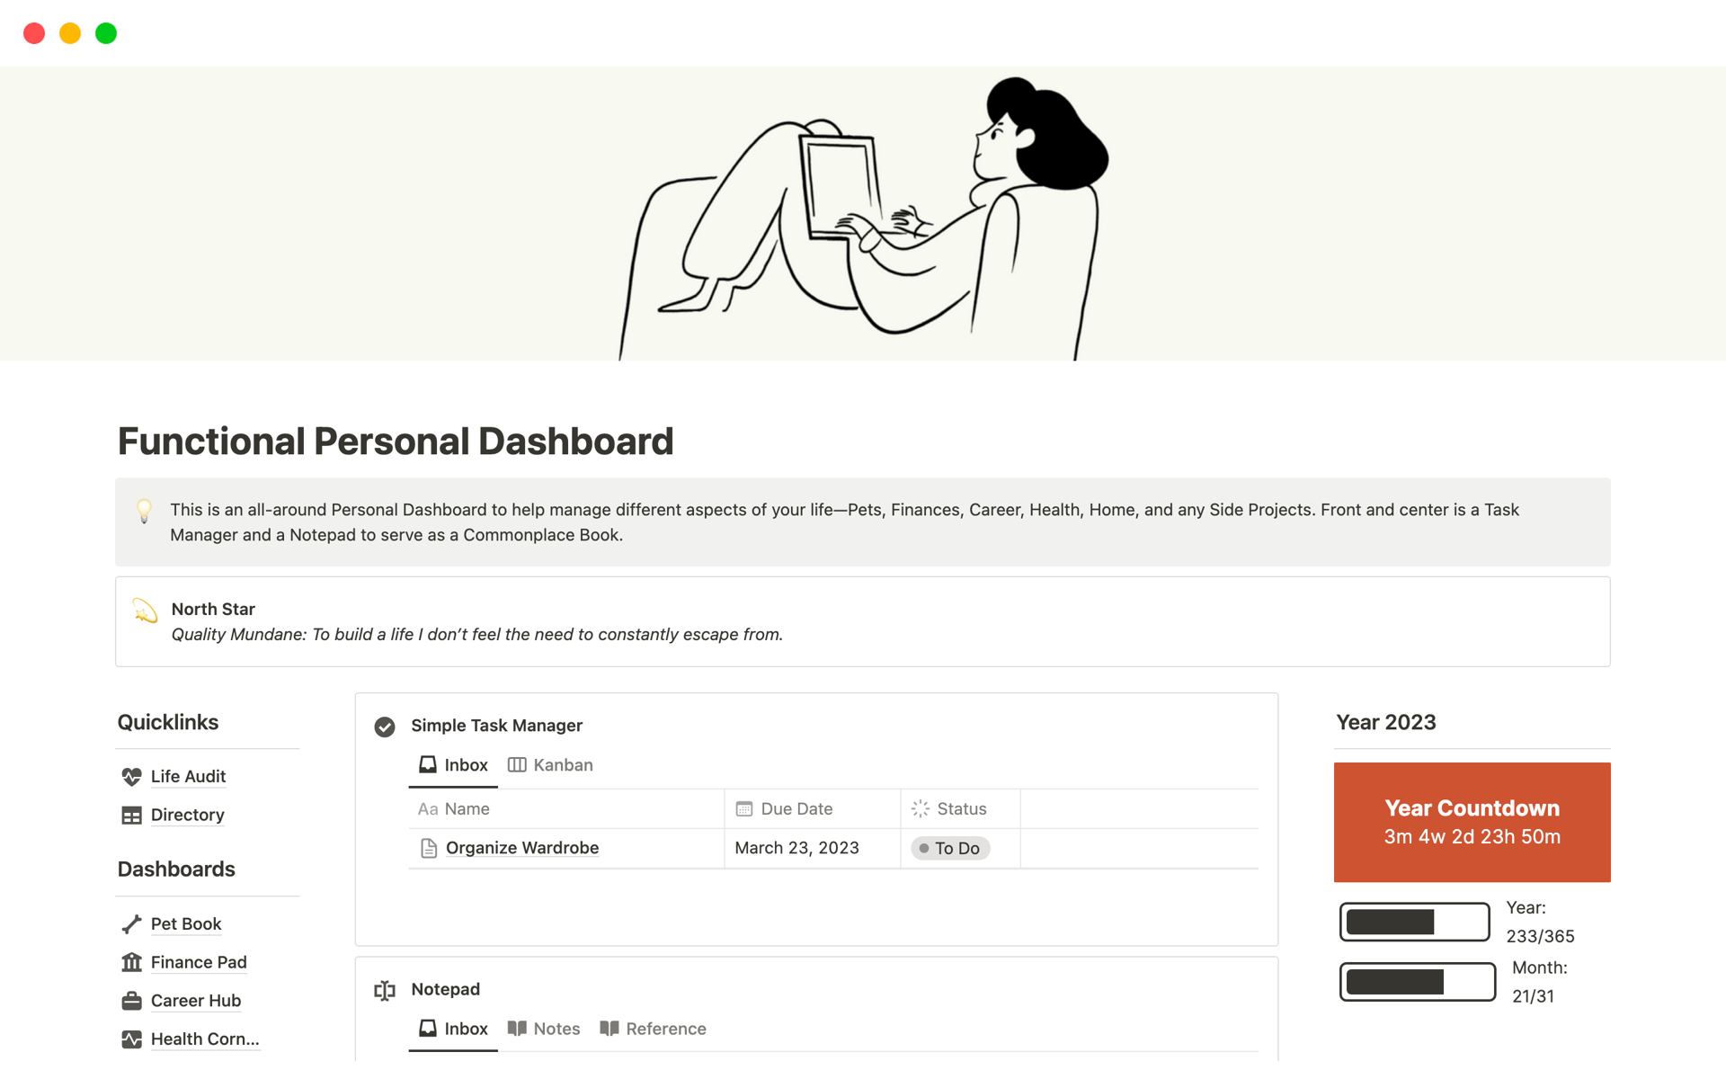This screenshot has width=1726, height=1079.
Task: Switch to the Reference tab in Notepad
Action: pyautogui.click(x=653, y=1029)
